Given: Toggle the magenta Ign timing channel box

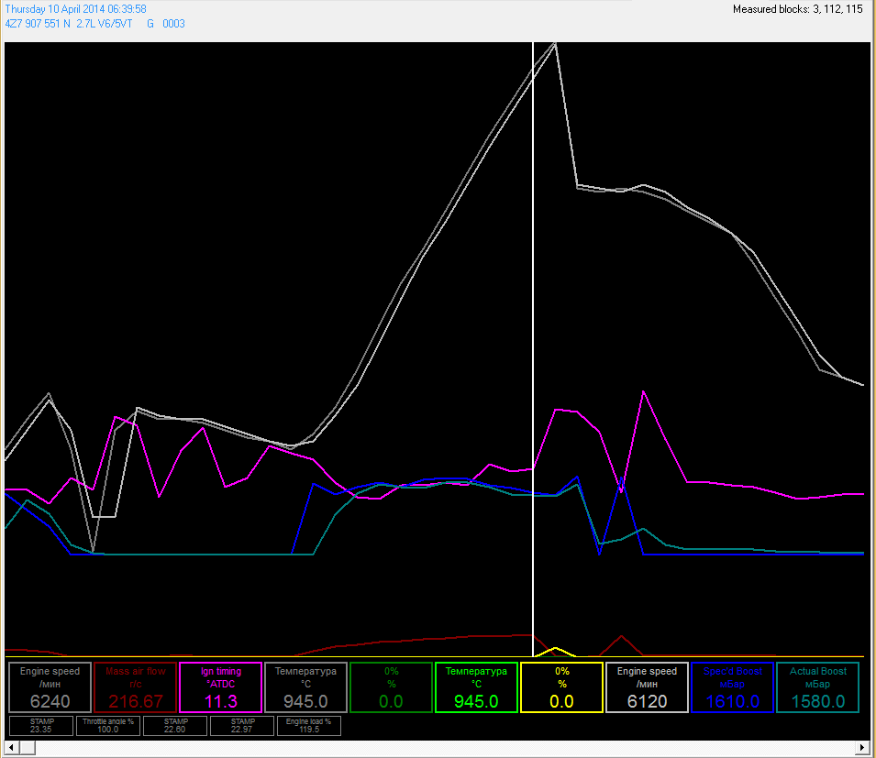Looking at the screenshot, I should click(x=221, y=687).
